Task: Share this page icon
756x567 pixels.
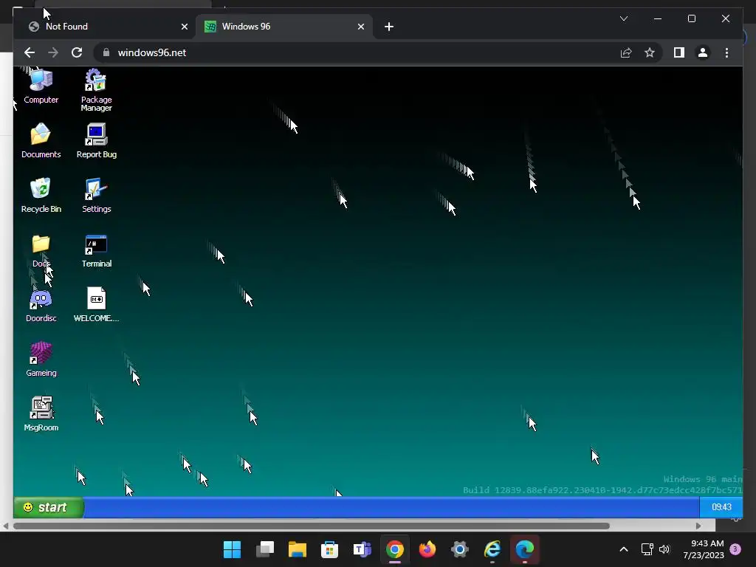Action: (x=626, y=52)
